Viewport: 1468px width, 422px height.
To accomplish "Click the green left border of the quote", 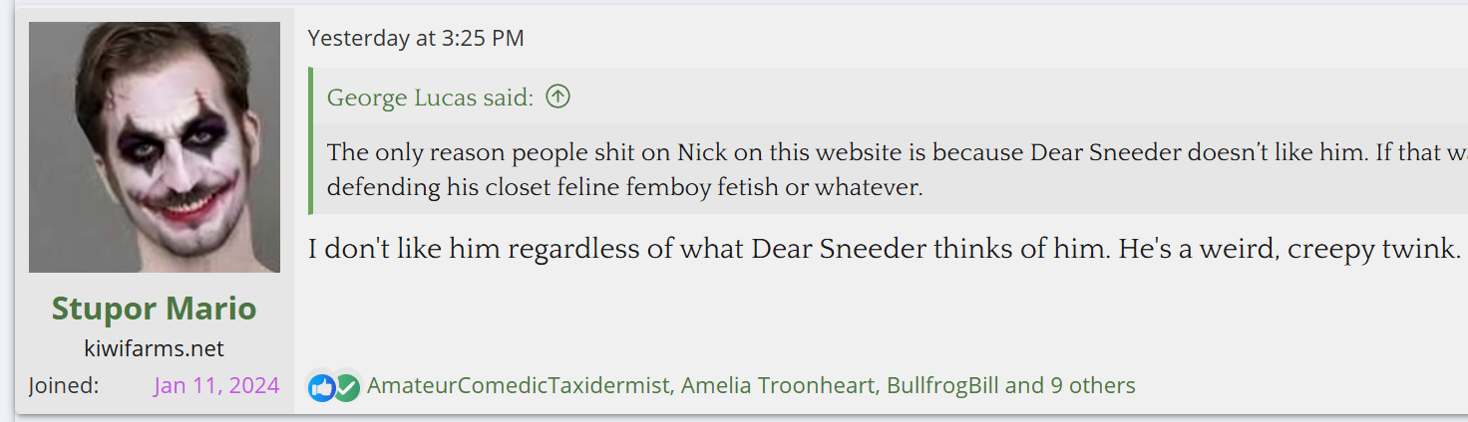I will pyautogui.click(x=311, y=140).
